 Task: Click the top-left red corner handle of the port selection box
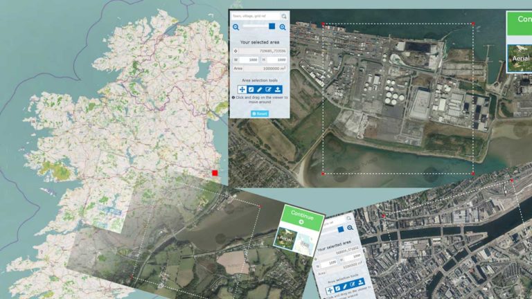(x=323, y=24)
